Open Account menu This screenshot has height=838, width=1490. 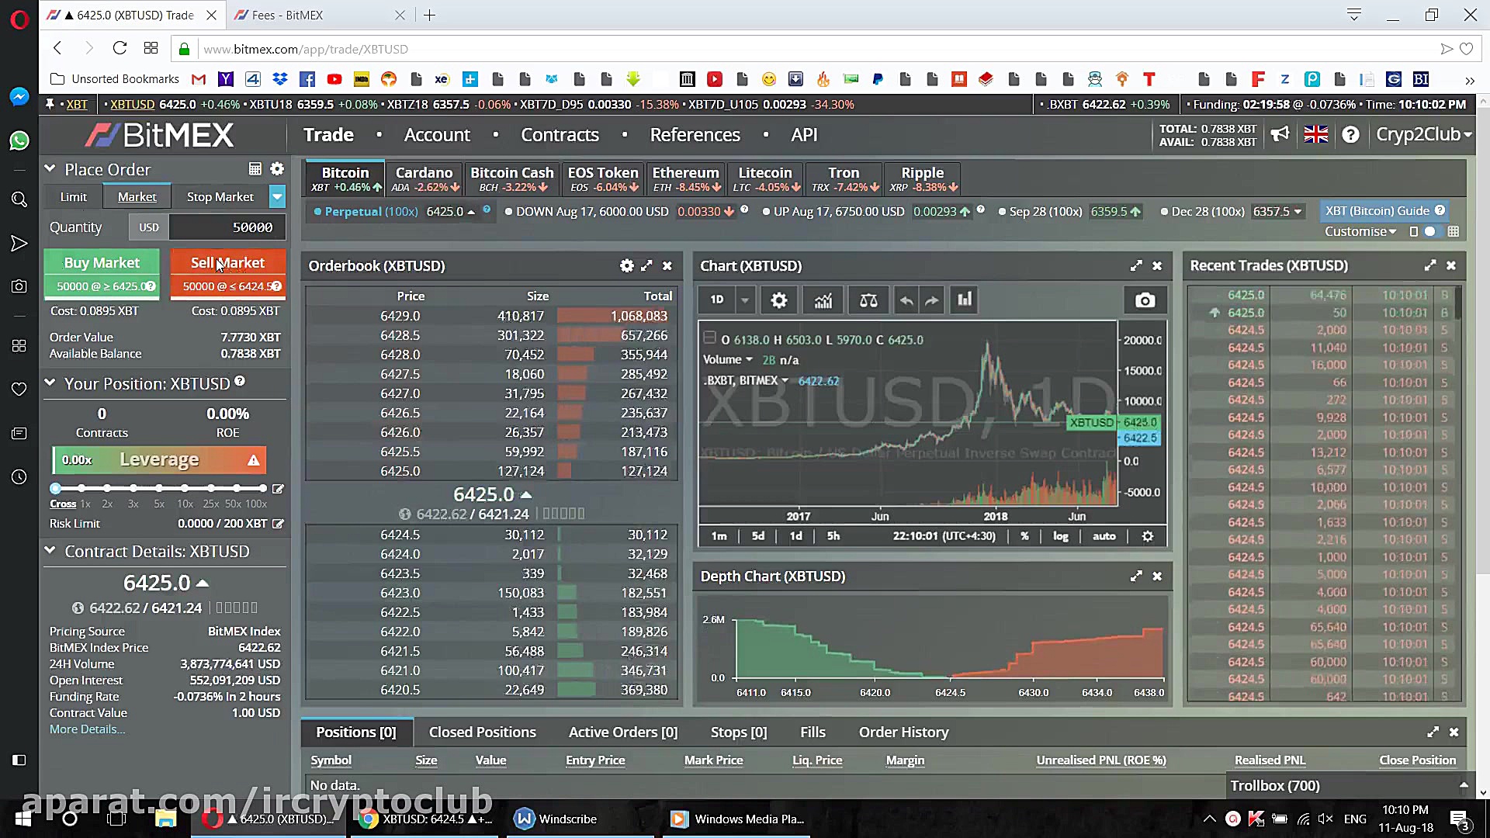(x=437, y=134)
